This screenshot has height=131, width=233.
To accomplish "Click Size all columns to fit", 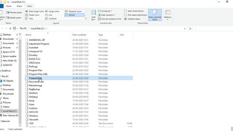I will tap(109, 19).
